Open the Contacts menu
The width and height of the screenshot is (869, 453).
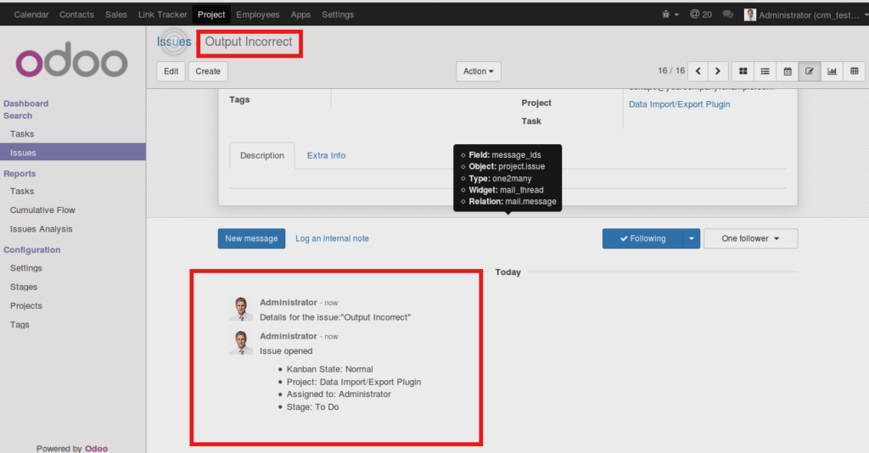tap(76, 14)
